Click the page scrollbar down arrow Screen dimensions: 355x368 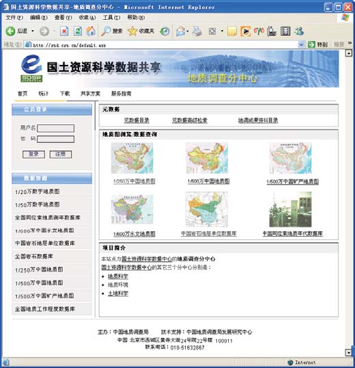pos(349,352)
